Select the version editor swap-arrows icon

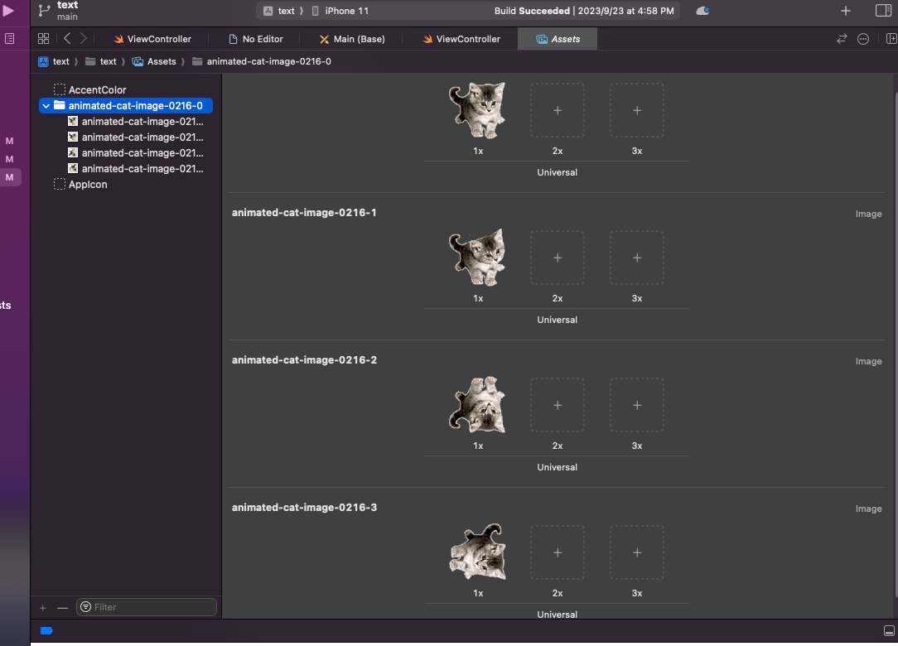(x=842, y=38)
